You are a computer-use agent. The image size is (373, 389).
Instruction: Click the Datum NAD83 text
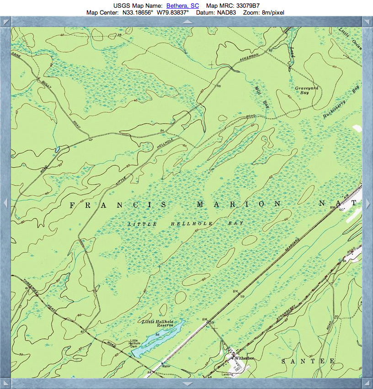[x=216, y=13]
